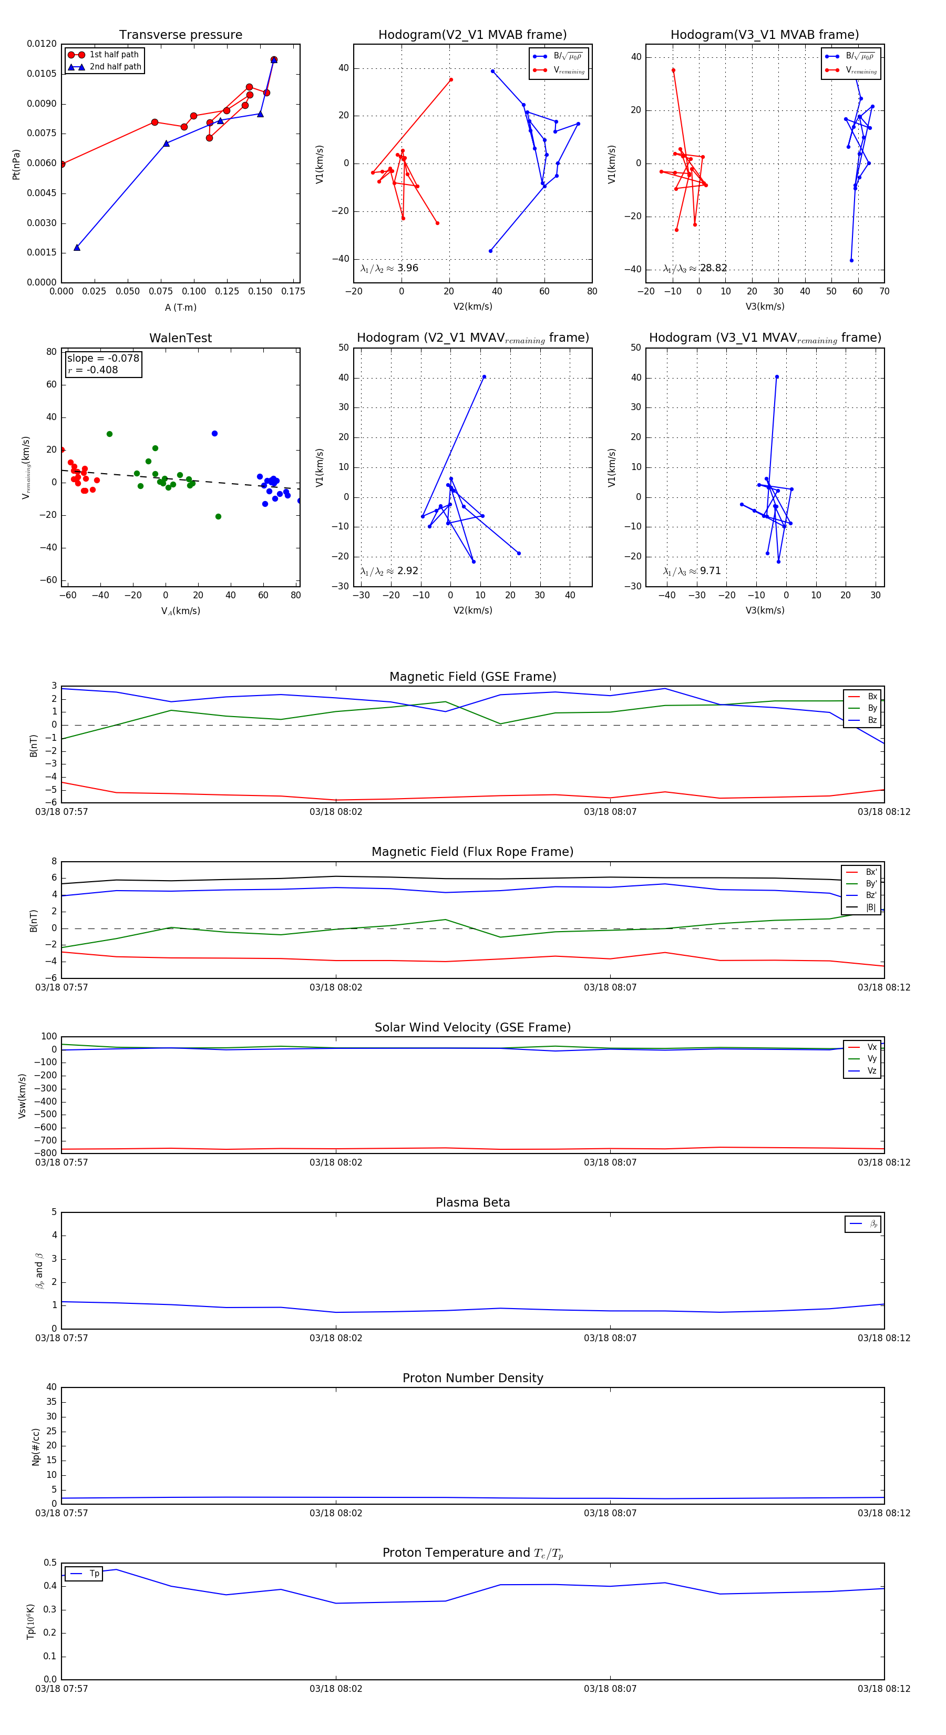Select the βp legend entry in Plasma Beta
946x1735 pixels.
(864, 1224)
